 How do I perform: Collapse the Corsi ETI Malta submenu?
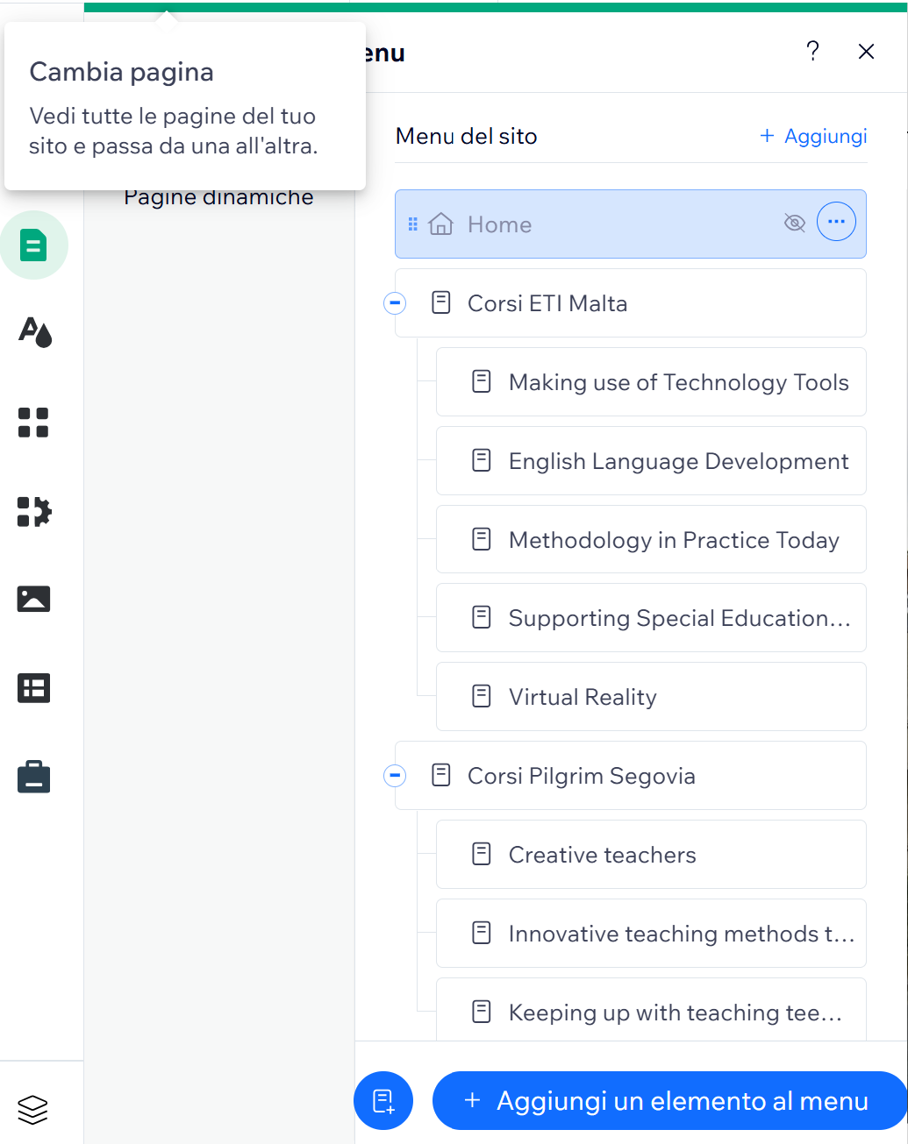tap(395, 303)
